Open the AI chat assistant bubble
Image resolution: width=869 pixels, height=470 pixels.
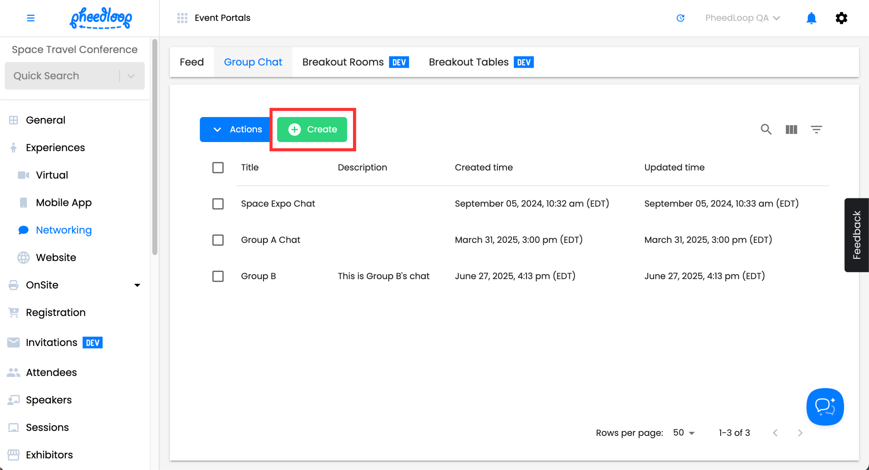point(825,406)
